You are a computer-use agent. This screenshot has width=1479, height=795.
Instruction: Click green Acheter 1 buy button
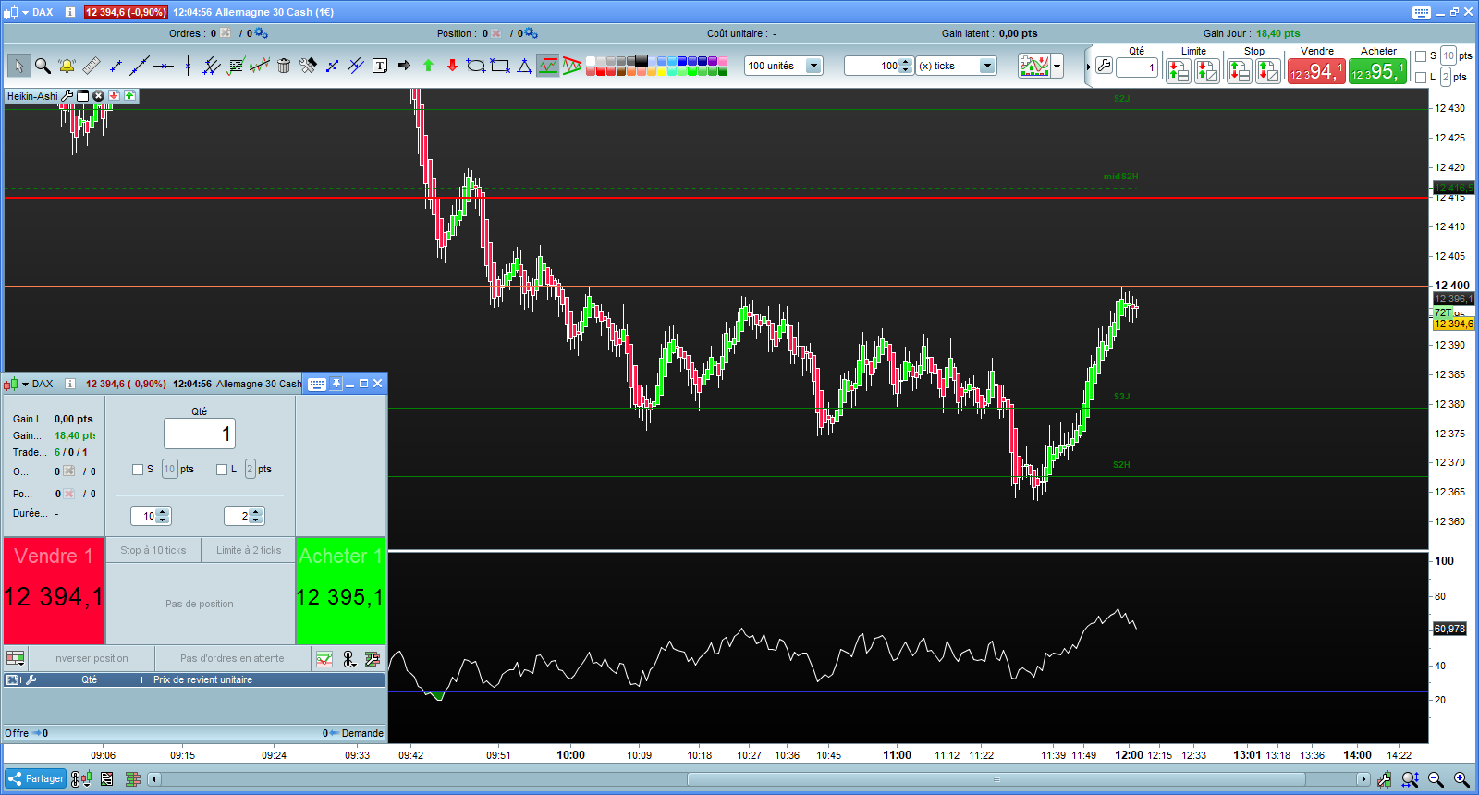coord(340,591)
